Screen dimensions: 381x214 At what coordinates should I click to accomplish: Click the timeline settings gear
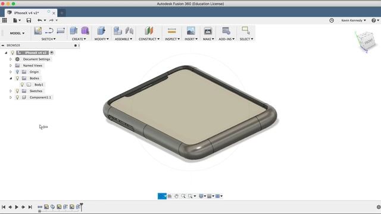tap(379, 207)
